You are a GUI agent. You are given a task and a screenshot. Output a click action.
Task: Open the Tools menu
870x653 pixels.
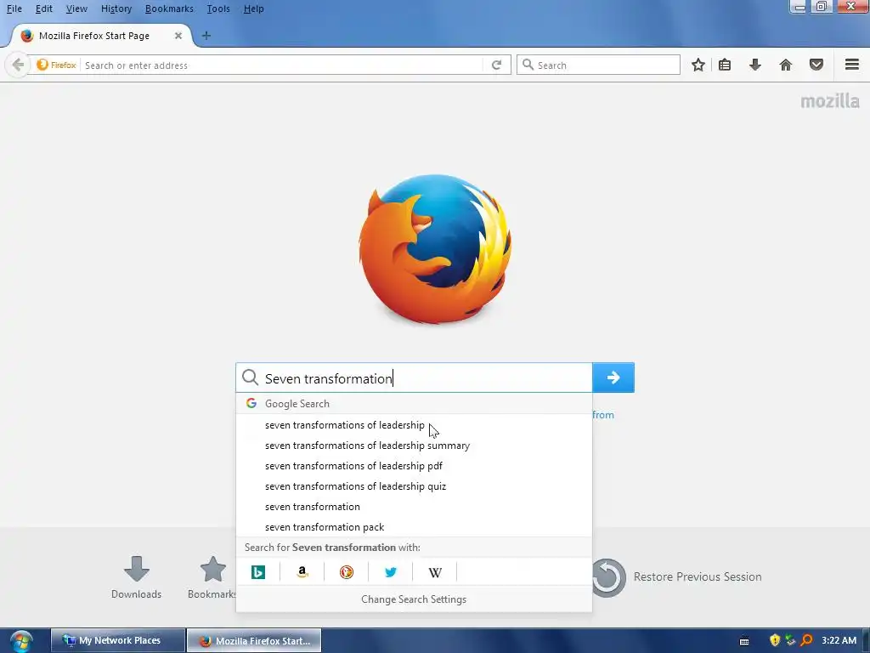[x=218, y=9]
